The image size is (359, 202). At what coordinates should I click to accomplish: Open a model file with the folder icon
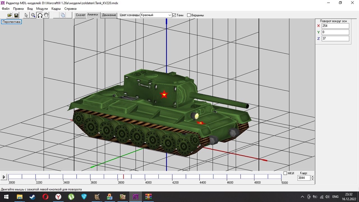click(x=10, y=15)
